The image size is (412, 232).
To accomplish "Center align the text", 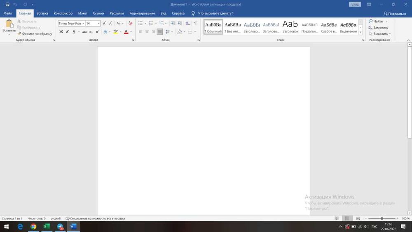I will [x=147, y=32].
